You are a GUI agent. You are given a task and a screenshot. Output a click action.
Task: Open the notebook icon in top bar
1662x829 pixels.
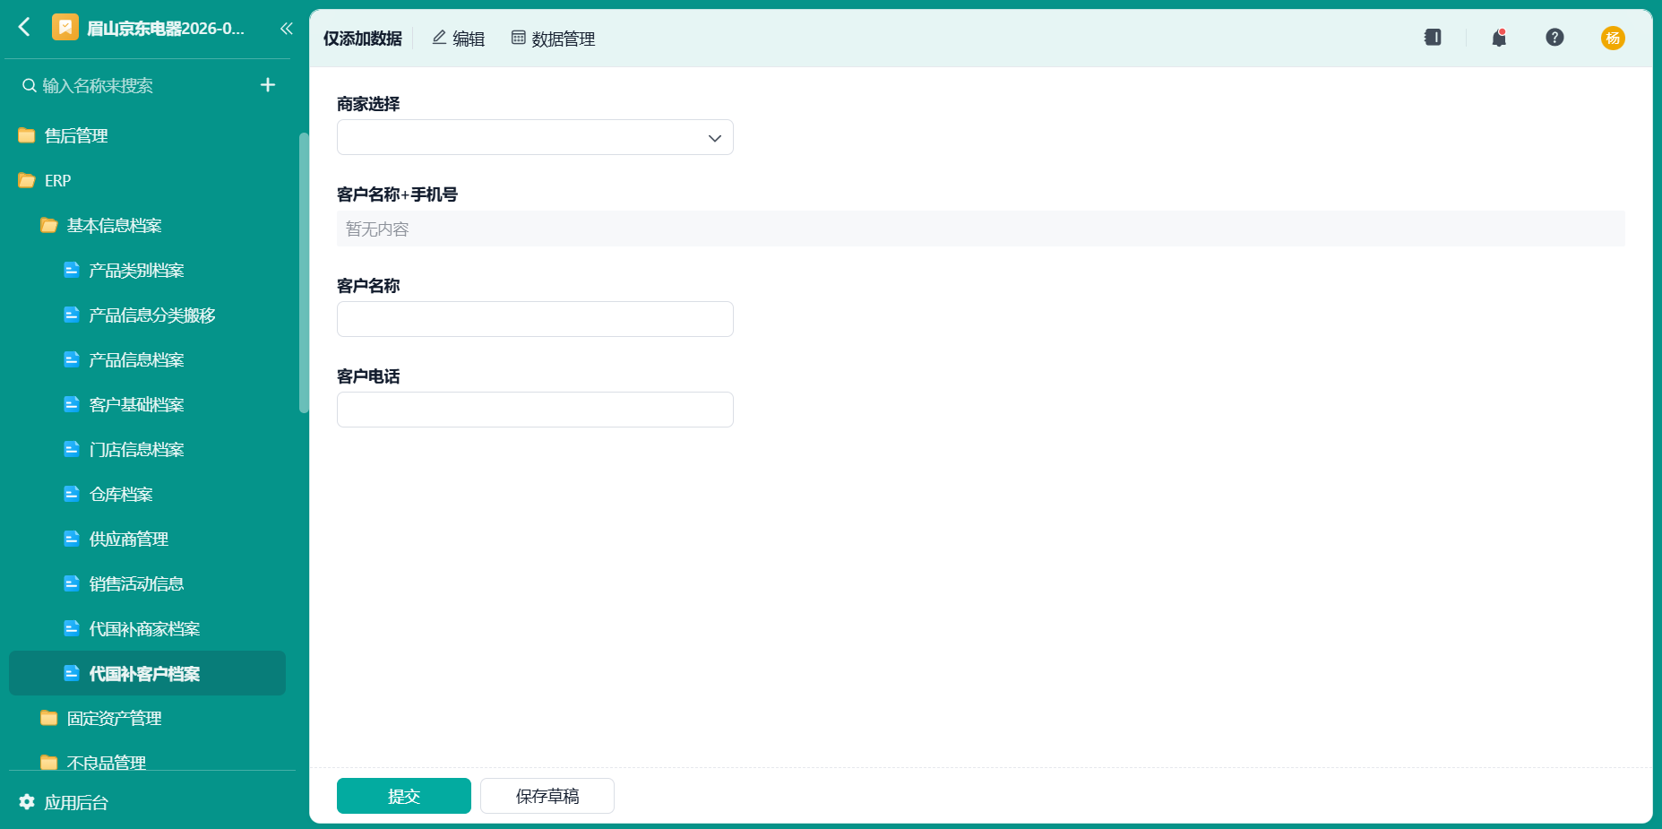[x=1433, y=38]
